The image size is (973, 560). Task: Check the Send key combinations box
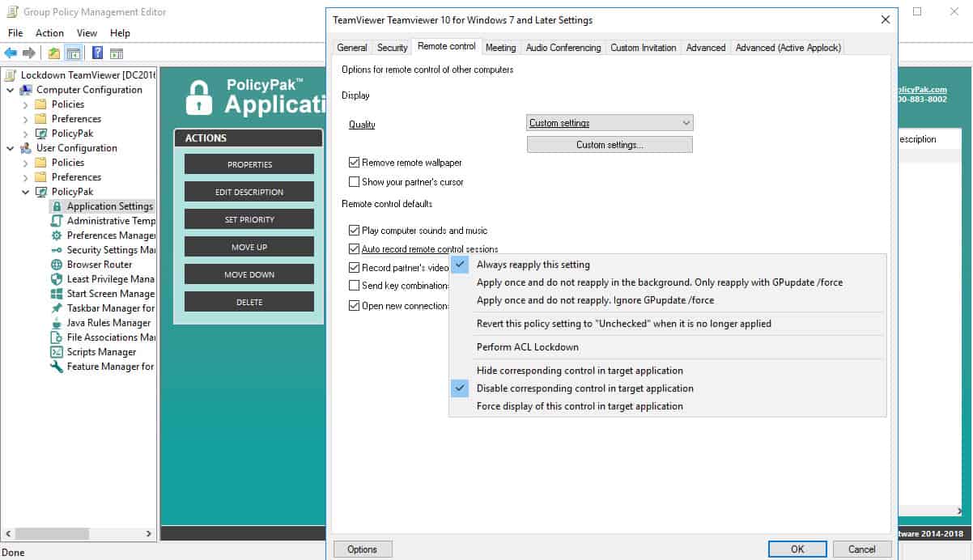[354, 286]
